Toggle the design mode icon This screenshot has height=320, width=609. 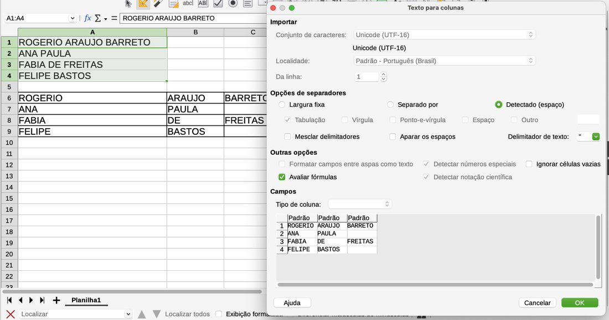143,3
